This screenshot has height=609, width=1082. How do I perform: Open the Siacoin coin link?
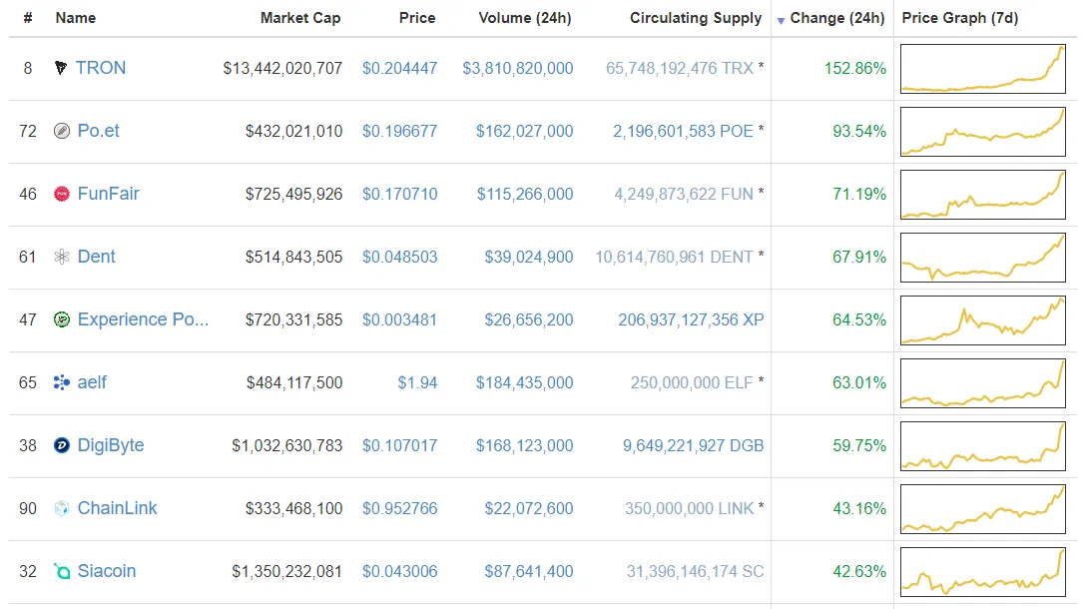coord(106,571)
